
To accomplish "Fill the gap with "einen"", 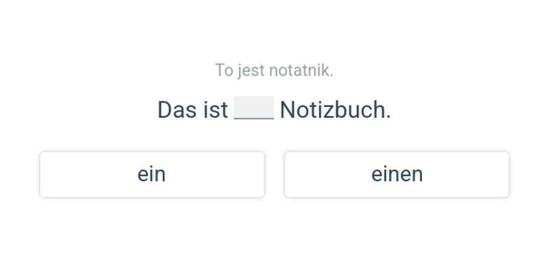I will pyautogui.click(x=397, y=175).
